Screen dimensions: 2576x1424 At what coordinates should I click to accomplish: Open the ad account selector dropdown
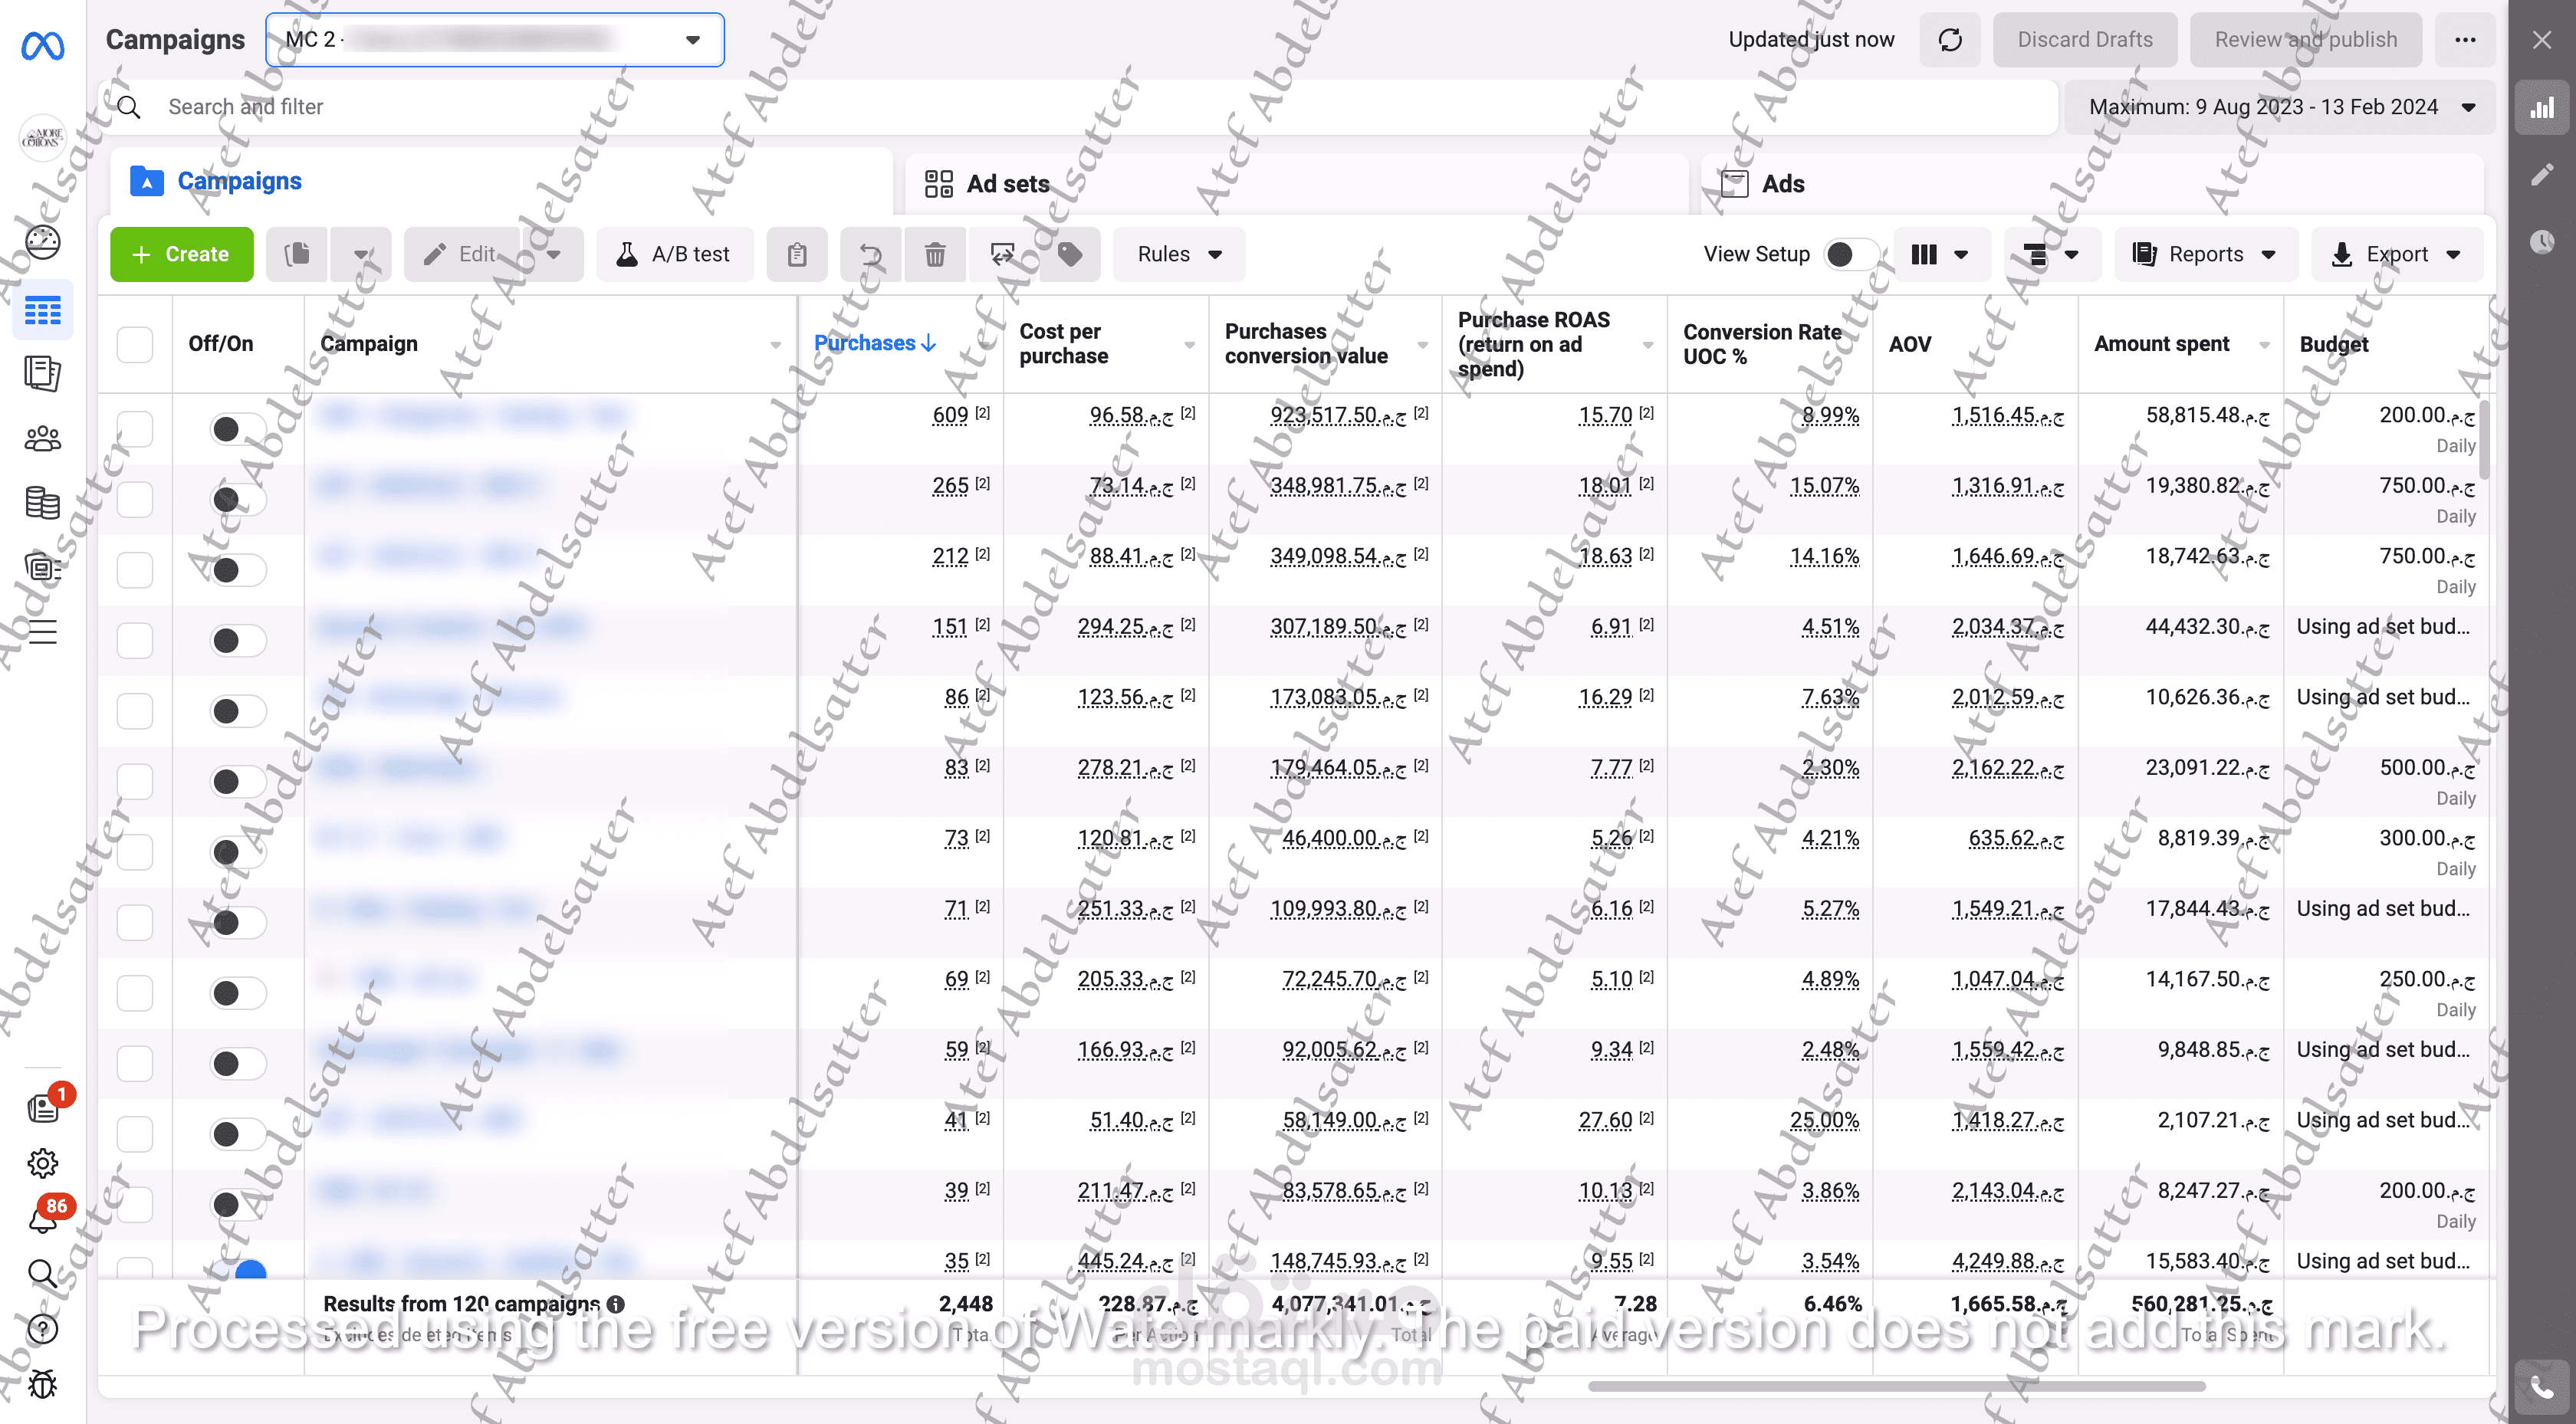coord(494,40)
